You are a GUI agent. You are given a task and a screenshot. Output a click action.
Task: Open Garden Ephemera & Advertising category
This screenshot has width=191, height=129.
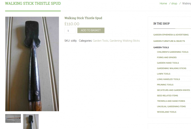point(171,35)
